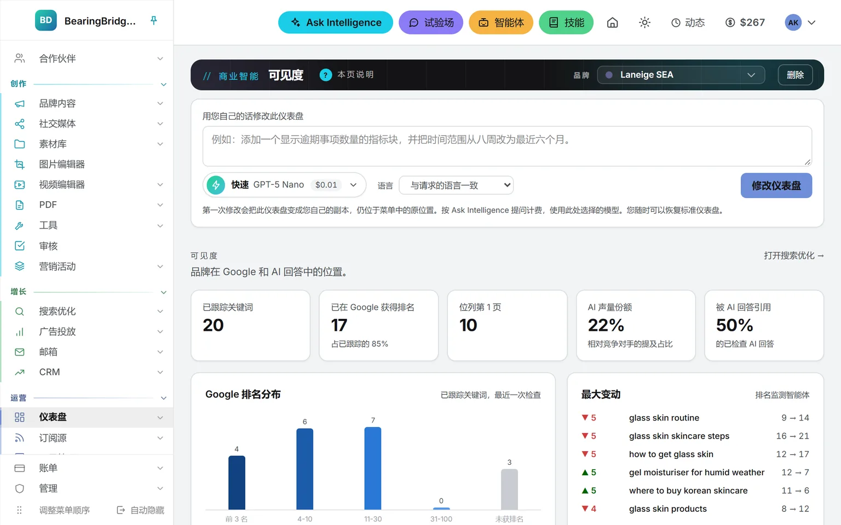Click the 11-30 ranking bar
Screen dimensions: 841x525
(373, 468)
